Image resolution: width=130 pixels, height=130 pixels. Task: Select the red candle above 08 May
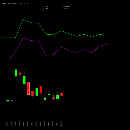coord(20,74)
